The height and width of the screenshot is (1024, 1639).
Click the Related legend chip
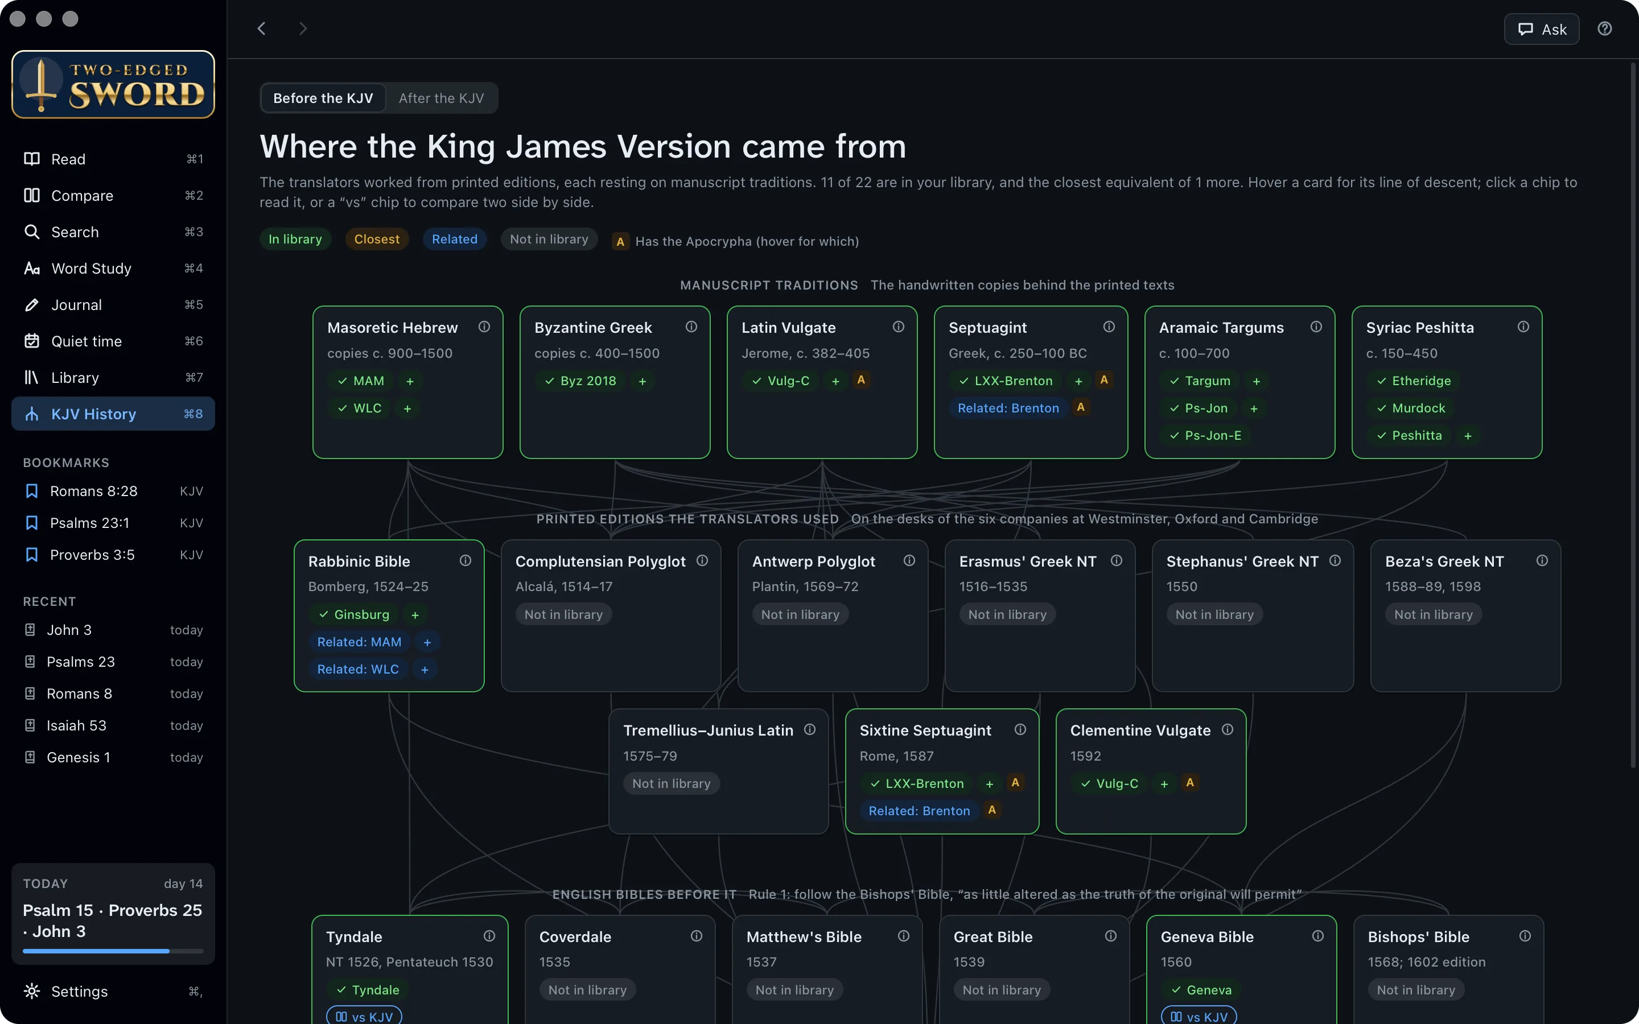pyautogui.click(x=455, y=239)
